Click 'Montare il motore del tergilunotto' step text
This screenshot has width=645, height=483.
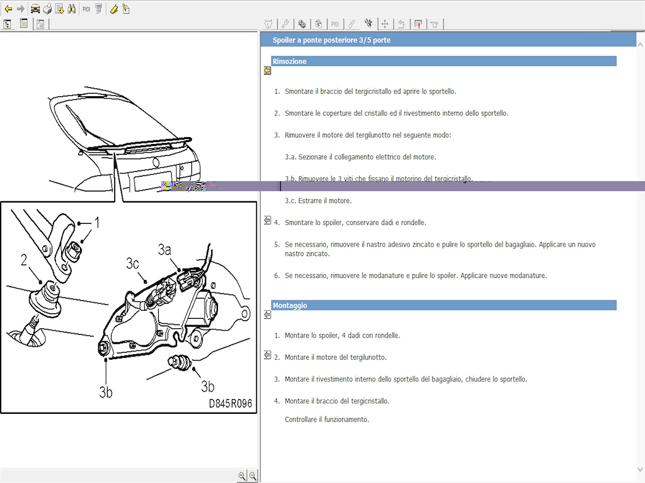pos(336,357)
